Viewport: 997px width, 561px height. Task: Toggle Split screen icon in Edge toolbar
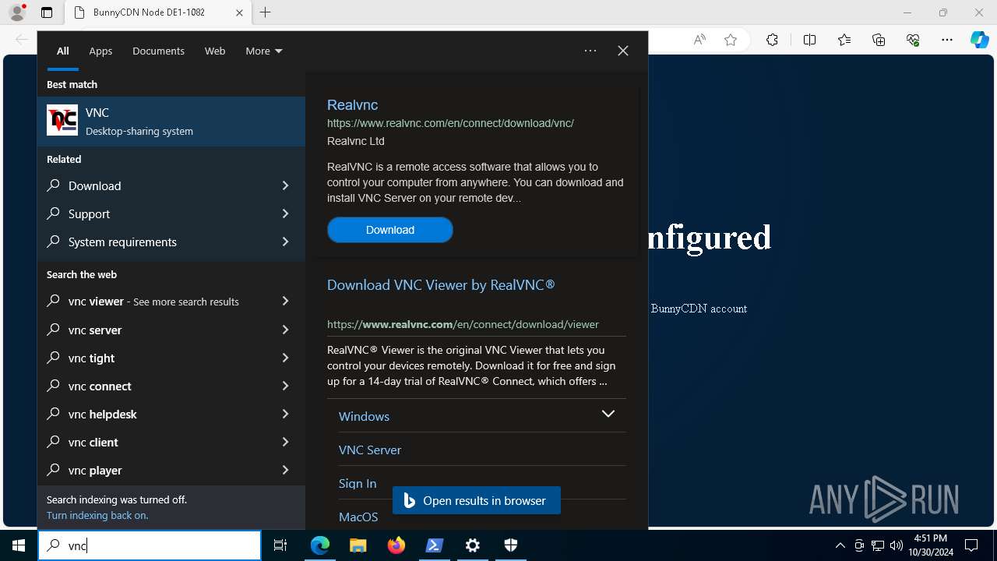pos(809,40)
